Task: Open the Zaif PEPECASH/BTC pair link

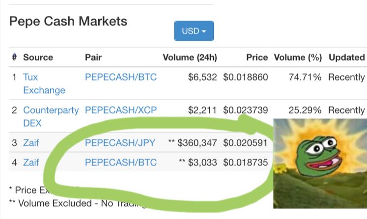Action: coord(121,163)
